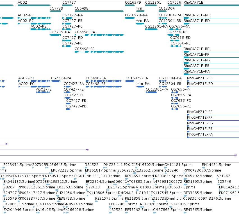This screenshot has width=239, height=214.
Task: Click EST 527628 label
Action: [93, 187]
